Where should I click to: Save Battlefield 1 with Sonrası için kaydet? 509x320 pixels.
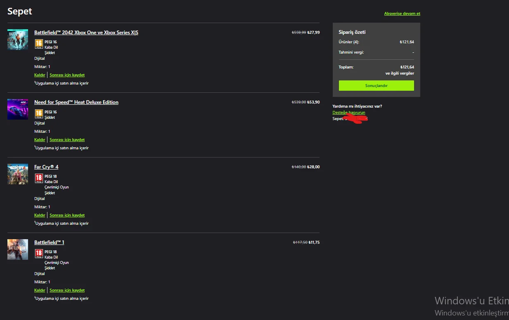click(x=67, y=290)
